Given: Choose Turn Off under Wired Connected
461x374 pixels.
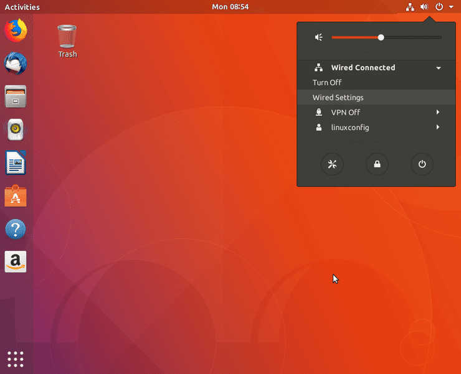Looking at the screenshot, I should pyautogui.click(x=376, y=82).
